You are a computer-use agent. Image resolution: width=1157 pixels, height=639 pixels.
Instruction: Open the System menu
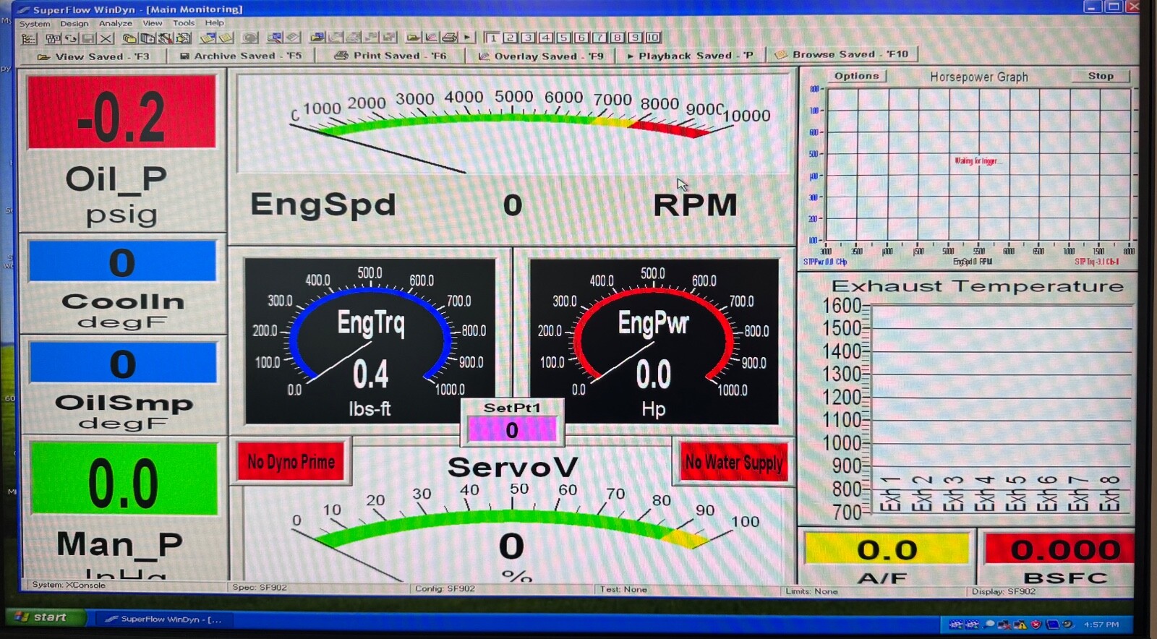click(x=35, y=23)
